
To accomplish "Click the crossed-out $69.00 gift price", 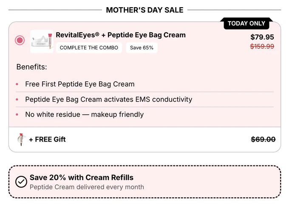I will pyautogui.click(x=263, y=140).
